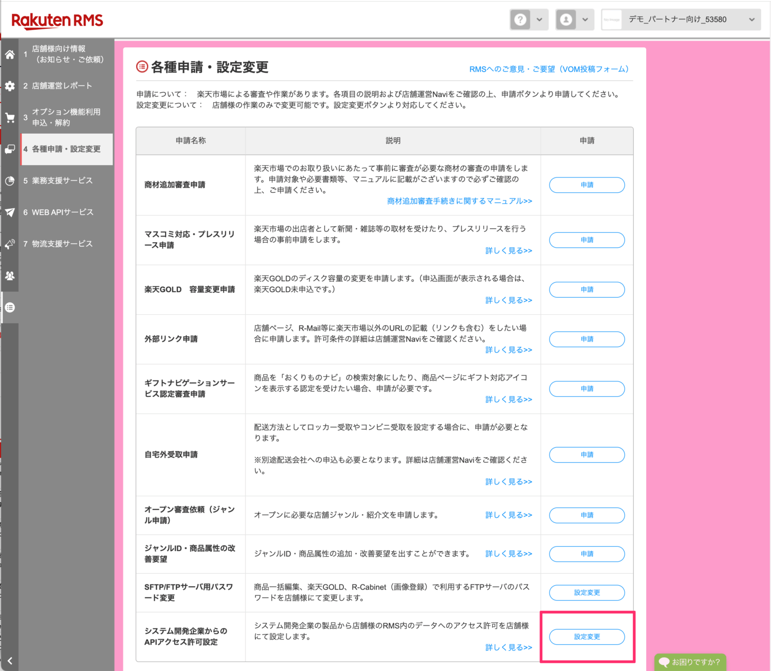
Task: Click the shopping cart sidebar icon
Action: [10, 118]
